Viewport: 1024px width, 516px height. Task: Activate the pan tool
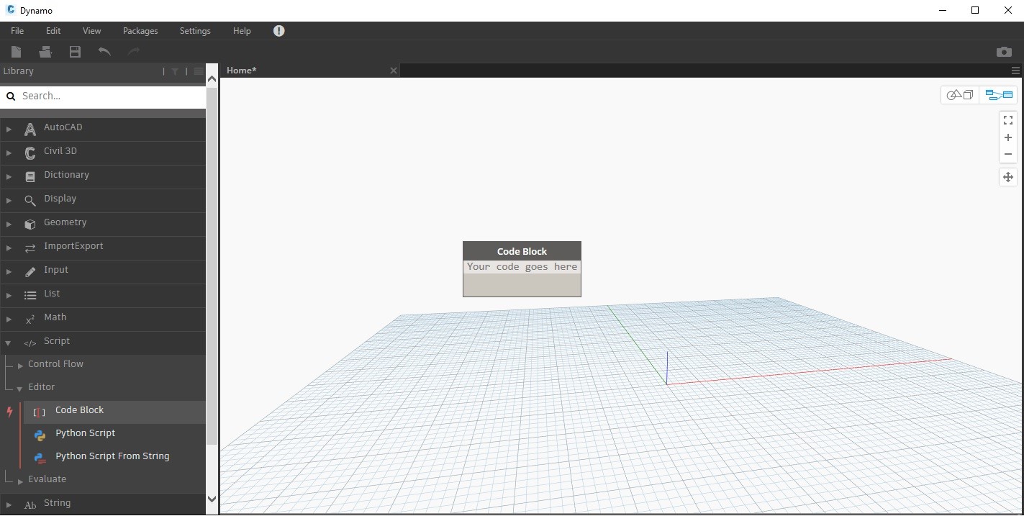coord(1008,177)
